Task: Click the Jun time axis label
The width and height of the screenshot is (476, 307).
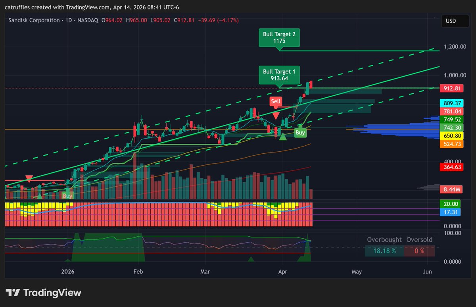Action: [x=427, y=272]
